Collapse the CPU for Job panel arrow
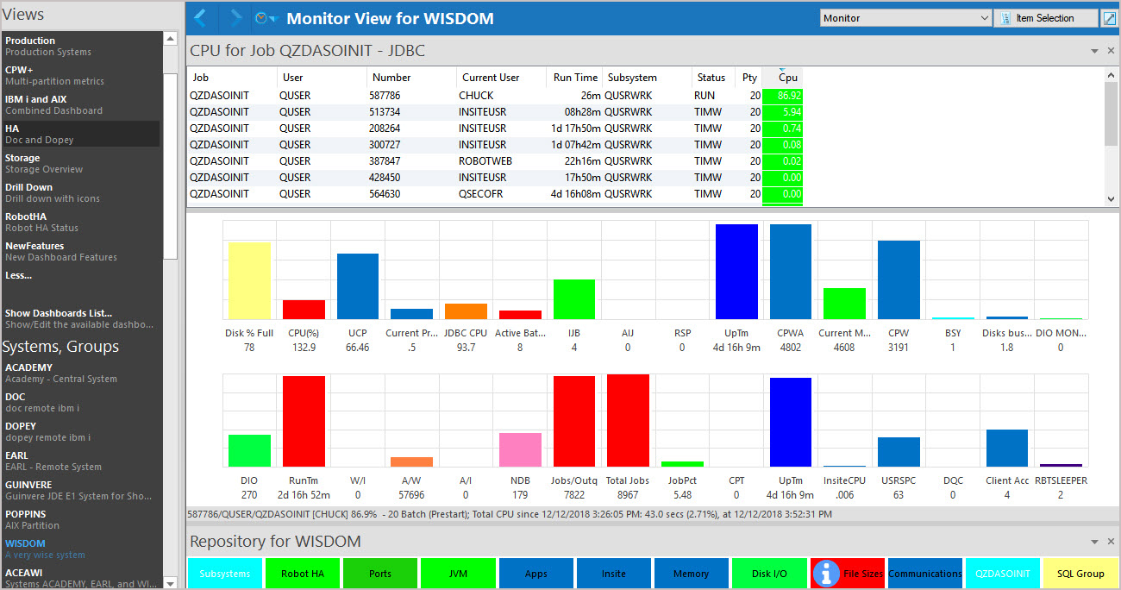The image size is (1121, 590). [x=1094, y=52]
